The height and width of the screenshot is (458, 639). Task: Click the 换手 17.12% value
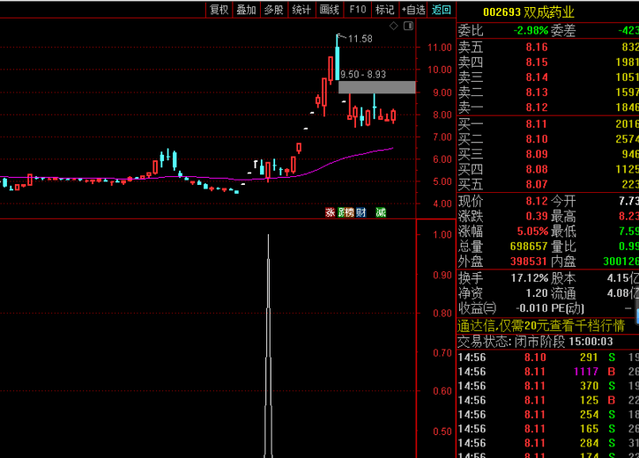coord(530,278)
